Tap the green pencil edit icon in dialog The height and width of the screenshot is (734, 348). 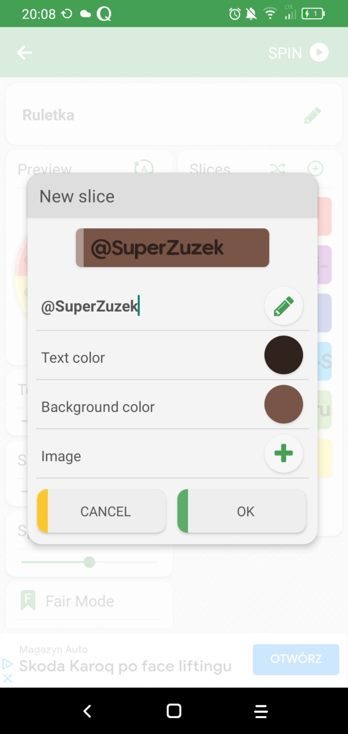(283, 306)
